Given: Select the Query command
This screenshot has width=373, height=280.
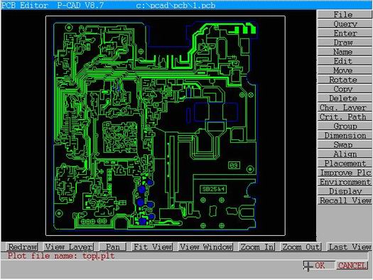Looking at the screenshot, I should point(345,23).
